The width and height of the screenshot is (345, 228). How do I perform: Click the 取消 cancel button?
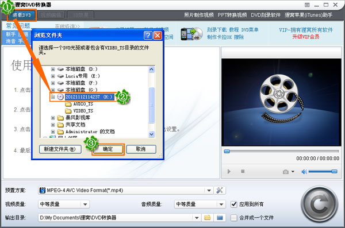141,149
